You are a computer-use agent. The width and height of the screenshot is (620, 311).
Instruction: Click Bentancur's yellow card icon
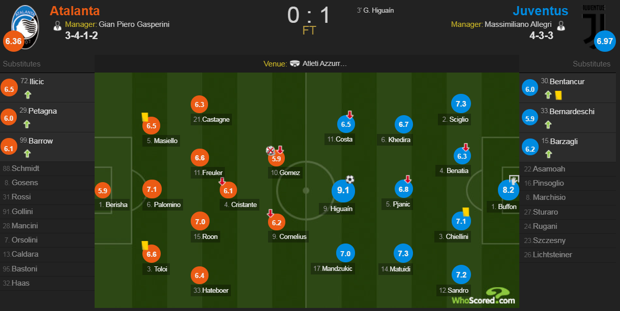558,94
